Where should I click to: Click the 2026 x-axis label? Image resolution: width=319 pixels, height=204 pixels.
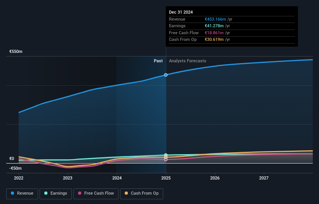tap(215, 178)
